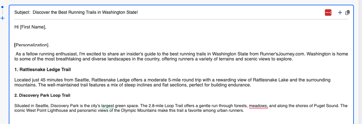Screen dimensions: 362x124
Task: Click the "As a fellow running enthusiast" paragraph
Action: [181, 57]
